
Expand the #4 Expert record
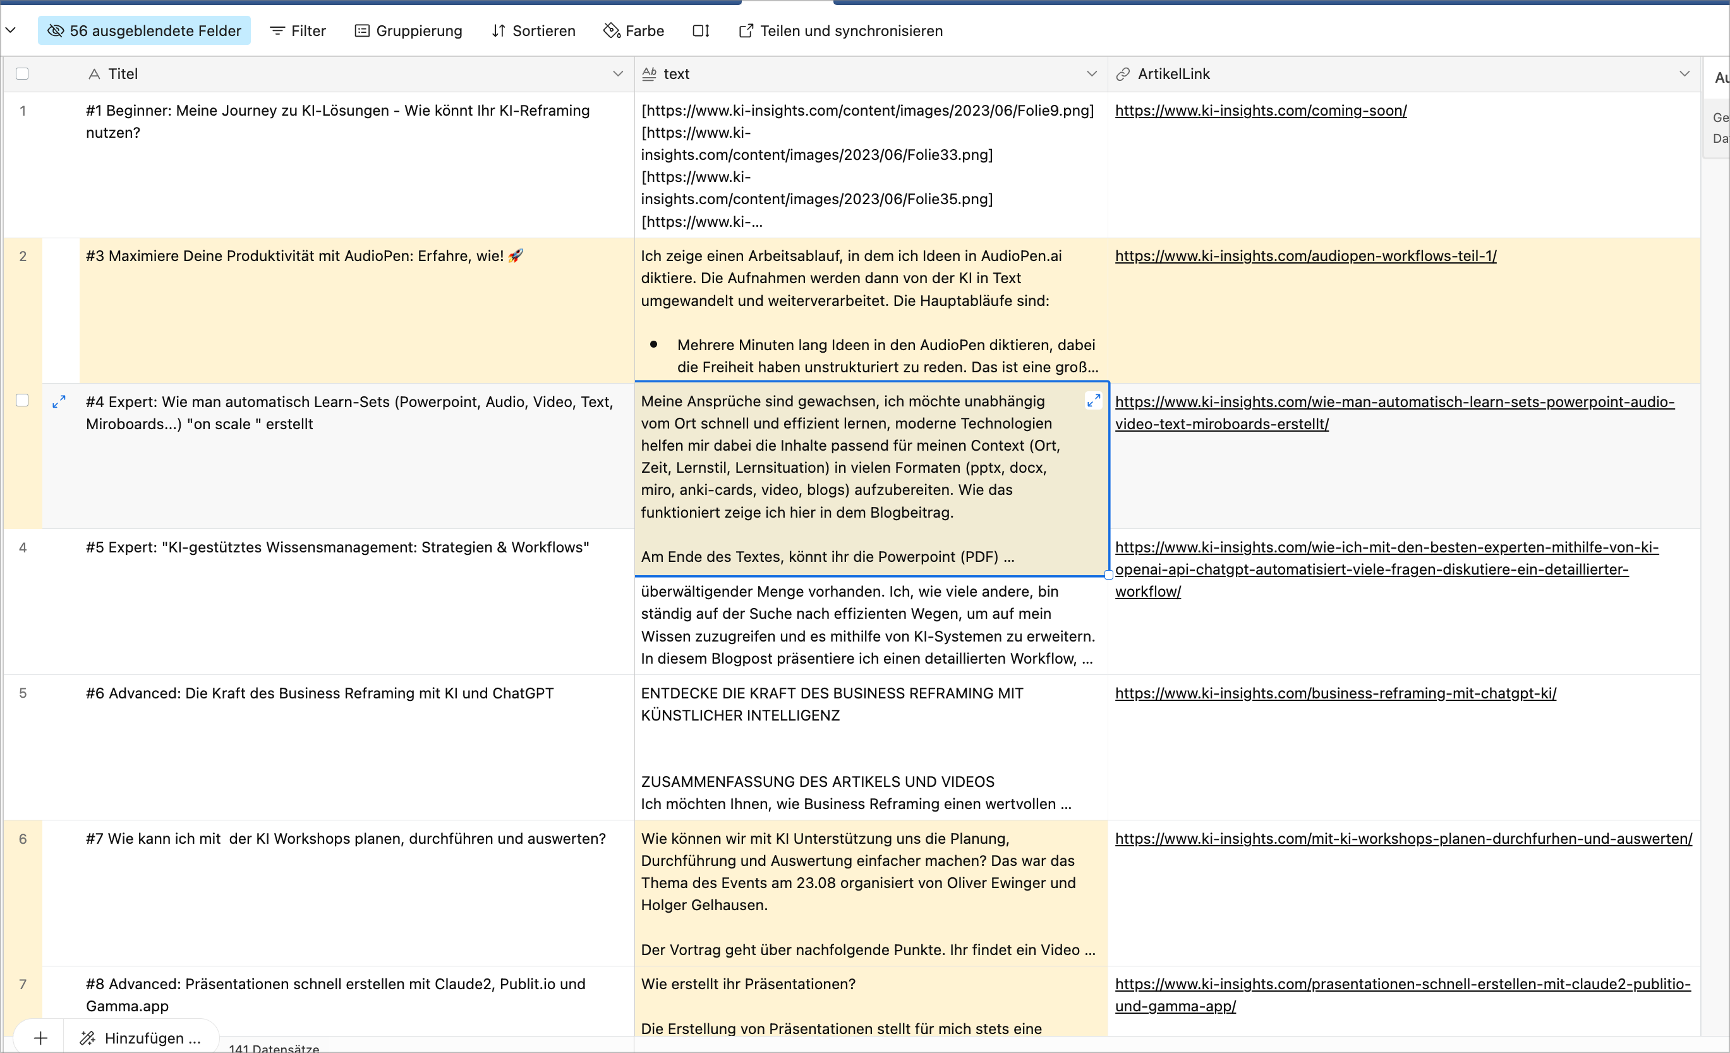pyautogui.click(x=59, y=402)
